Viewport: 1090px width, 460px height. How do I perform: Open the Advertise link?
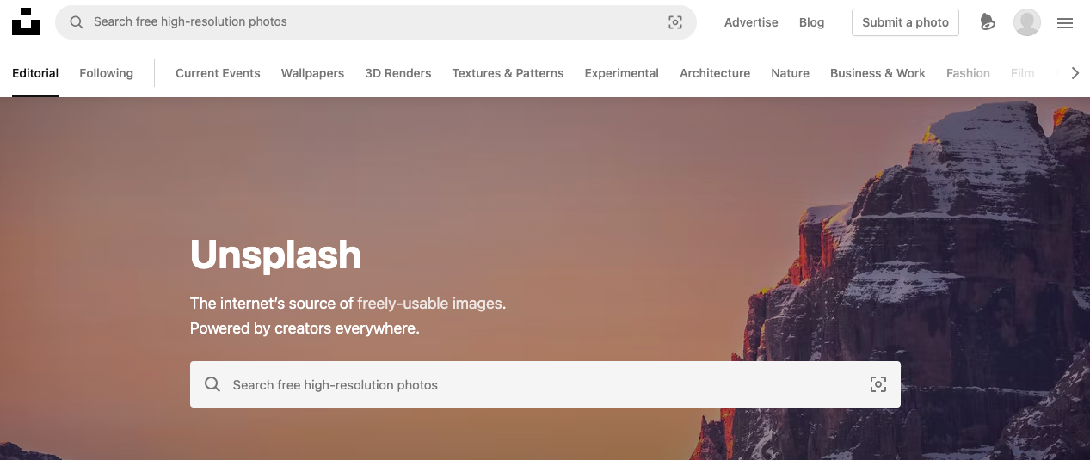[x=750, y=22]
